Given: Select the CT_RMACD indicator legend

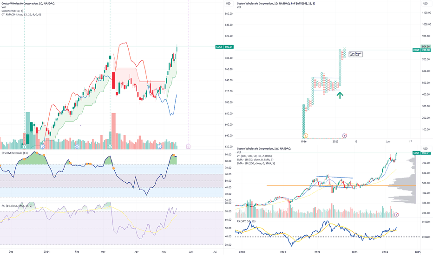Looking at the screenshot, I should (x=21, y=14).
